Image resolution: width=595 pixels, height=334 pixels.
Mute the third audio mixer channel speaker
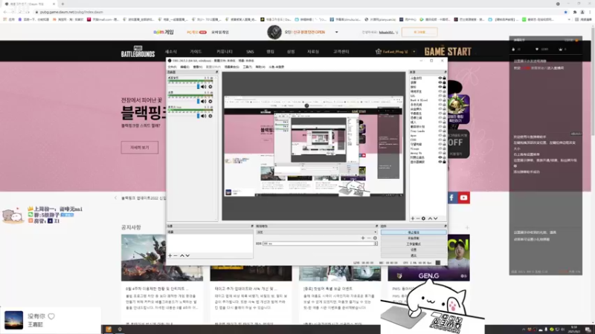(x=203, y=116)
